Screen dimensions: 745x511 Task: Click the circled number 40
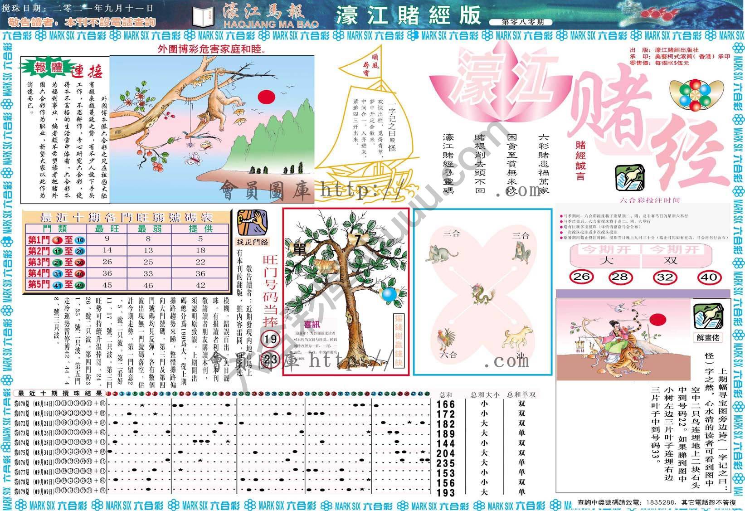click(x=709, y=277)
